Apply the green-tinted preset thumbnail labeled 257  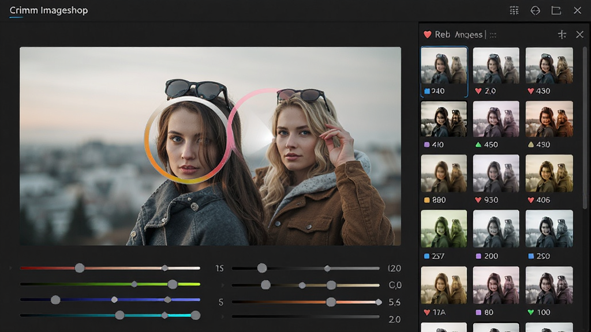click(444, 229)
